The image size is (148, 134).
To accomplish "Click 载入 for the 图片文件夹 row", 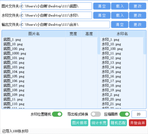I will point(120,6).
